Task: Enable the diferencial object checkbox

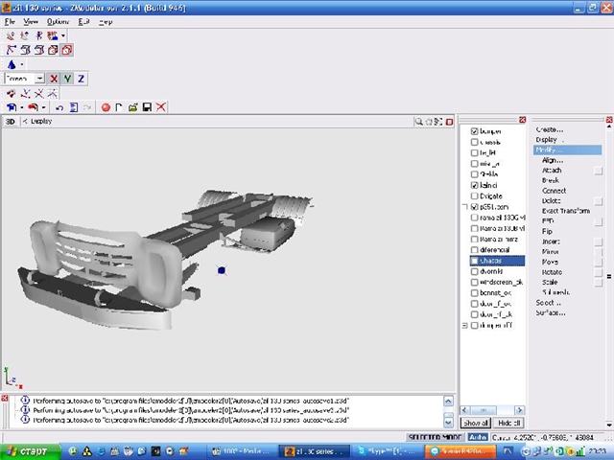Action: tap(474, 249)
